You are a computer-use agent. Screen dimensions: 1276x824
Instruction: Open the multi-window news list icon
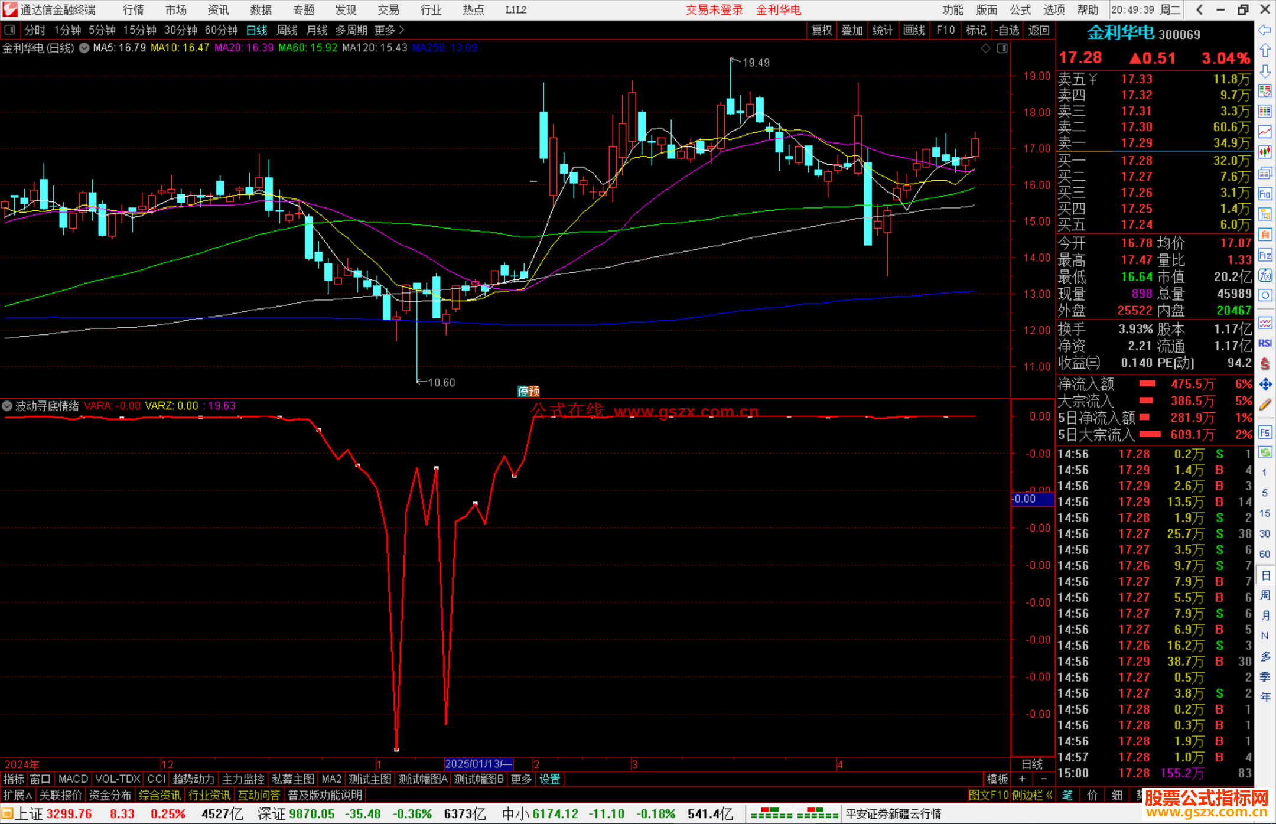1265,173
